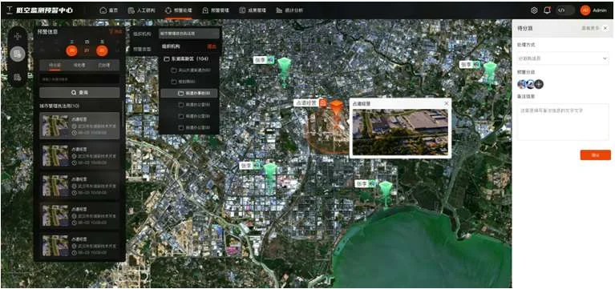Switch to the 待处理 tab
This screenshot has height=289, width=615.
(x=79, y=66)
